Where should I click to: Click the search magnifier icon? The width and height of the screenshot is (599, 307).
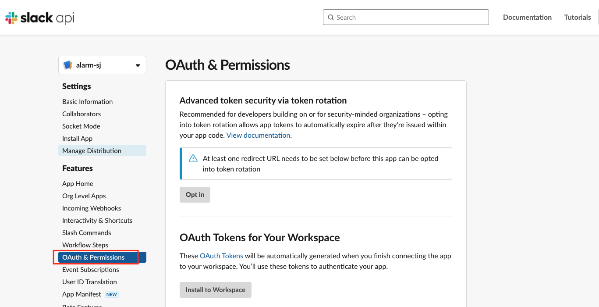pyautogui.click(x=331, y=18)
